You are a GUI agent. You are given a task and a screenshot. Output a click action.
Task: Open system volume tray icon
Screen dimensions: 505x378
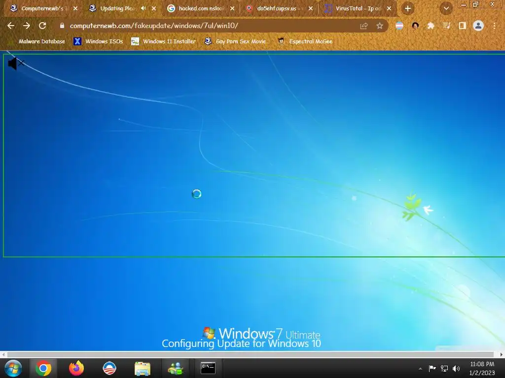pos(456,368)
